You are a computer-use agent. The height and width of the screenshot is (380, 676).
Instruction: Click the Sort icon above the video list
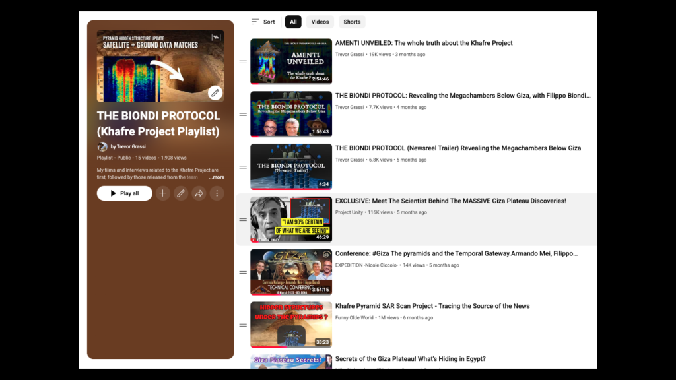pos(255,22)
